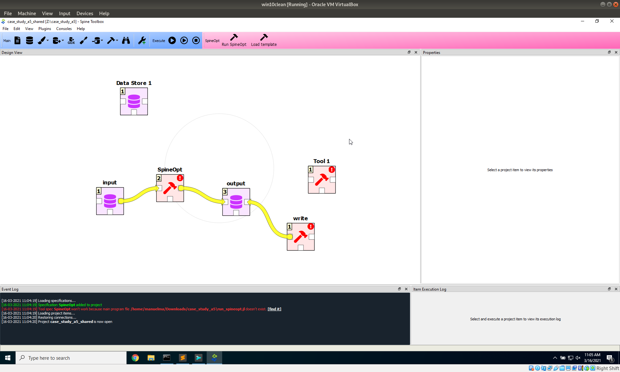Click the find it link in Event Log
The image size is (620, 372).
(274, 309)
